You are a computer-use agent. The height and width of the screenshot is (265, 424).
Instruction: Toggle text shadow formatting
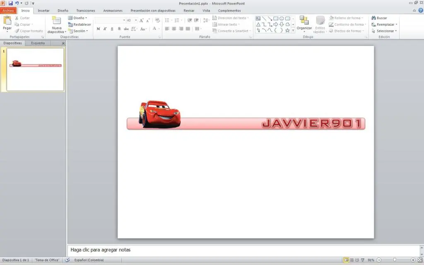[119, 29]
